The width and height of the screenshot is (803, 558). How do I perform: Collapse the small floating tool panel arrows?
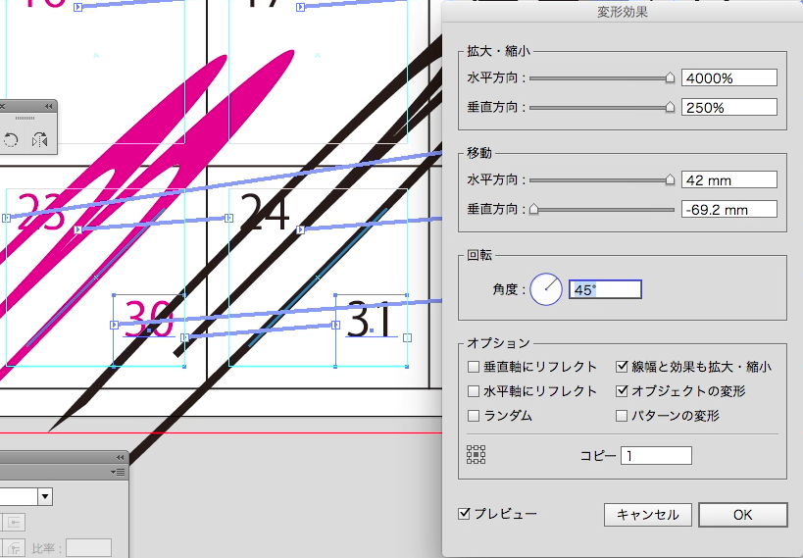(49, 107)
